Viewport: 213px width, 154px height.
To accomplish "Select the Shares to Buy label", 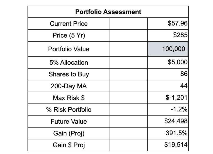I will (69, 74).
